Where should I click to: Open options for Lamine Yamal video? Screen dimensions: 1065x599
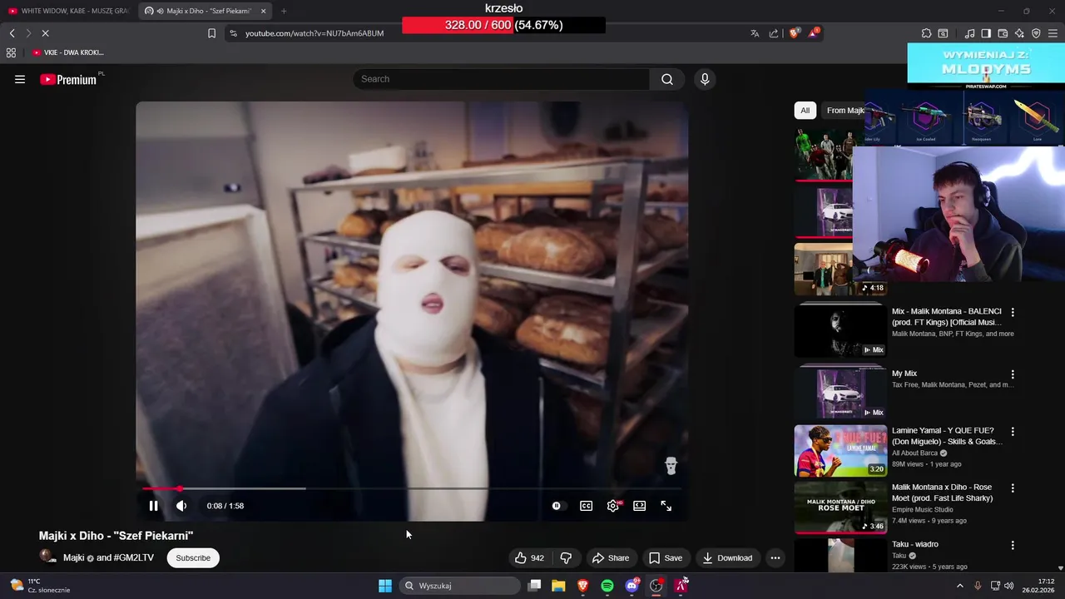click(1013, 433)
